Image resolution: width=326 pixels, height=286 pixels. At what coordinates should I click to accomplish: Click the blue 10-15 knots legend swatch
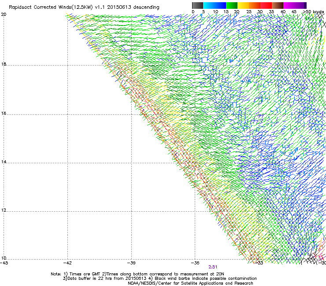point(220,5)
